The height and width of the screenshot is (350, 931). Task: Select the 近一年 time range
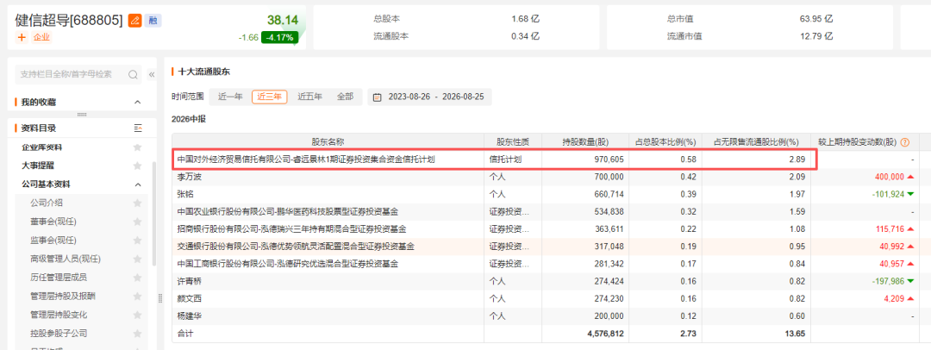pyautogui.click(x=230, y=97)
